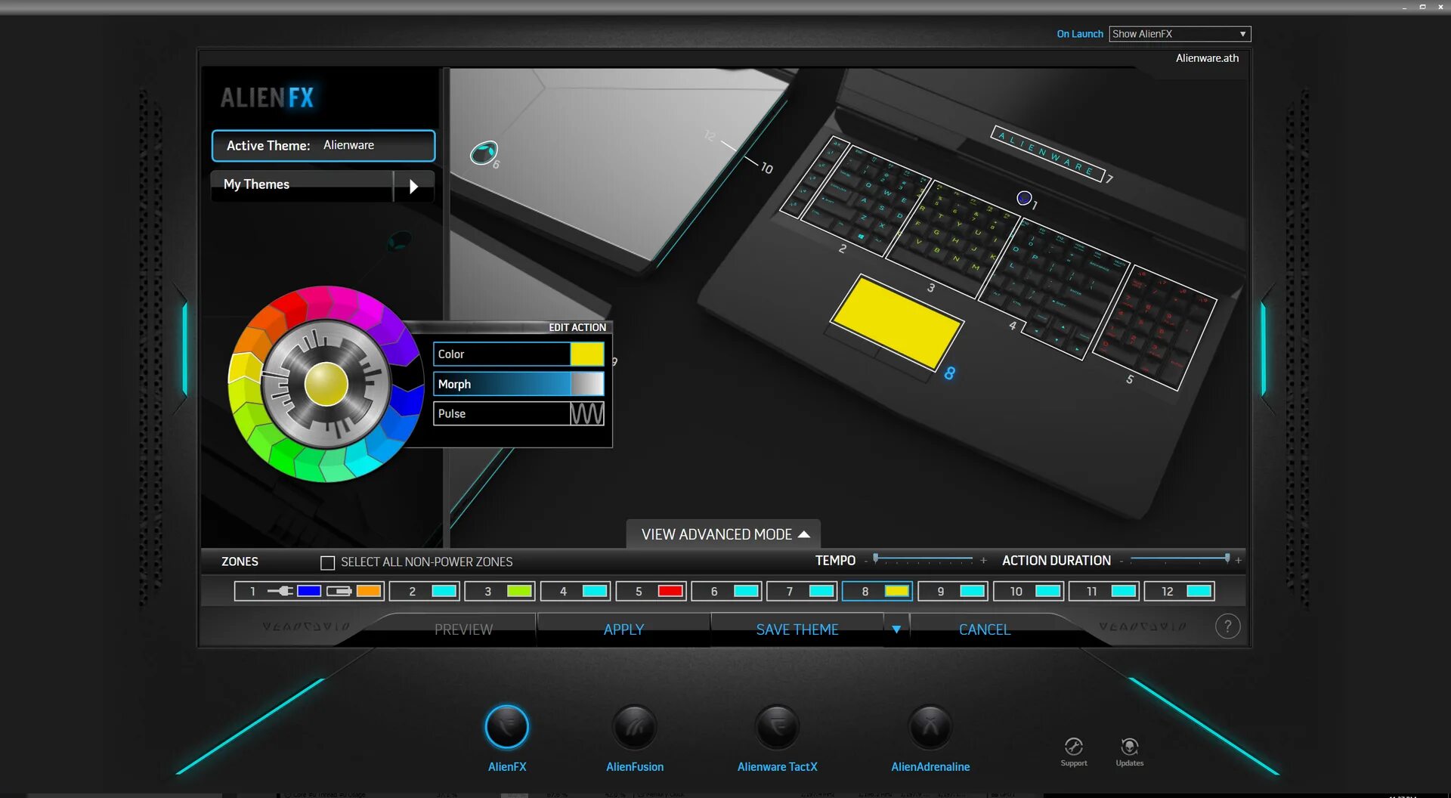Expand View Advanced Mode

[x=723, y=534]
